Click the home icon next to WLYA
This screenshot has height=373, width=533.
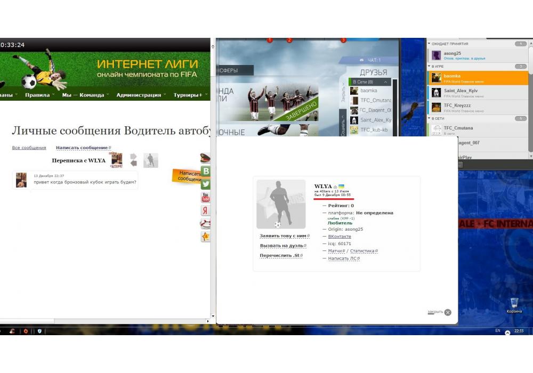click(x=335, y=186)
